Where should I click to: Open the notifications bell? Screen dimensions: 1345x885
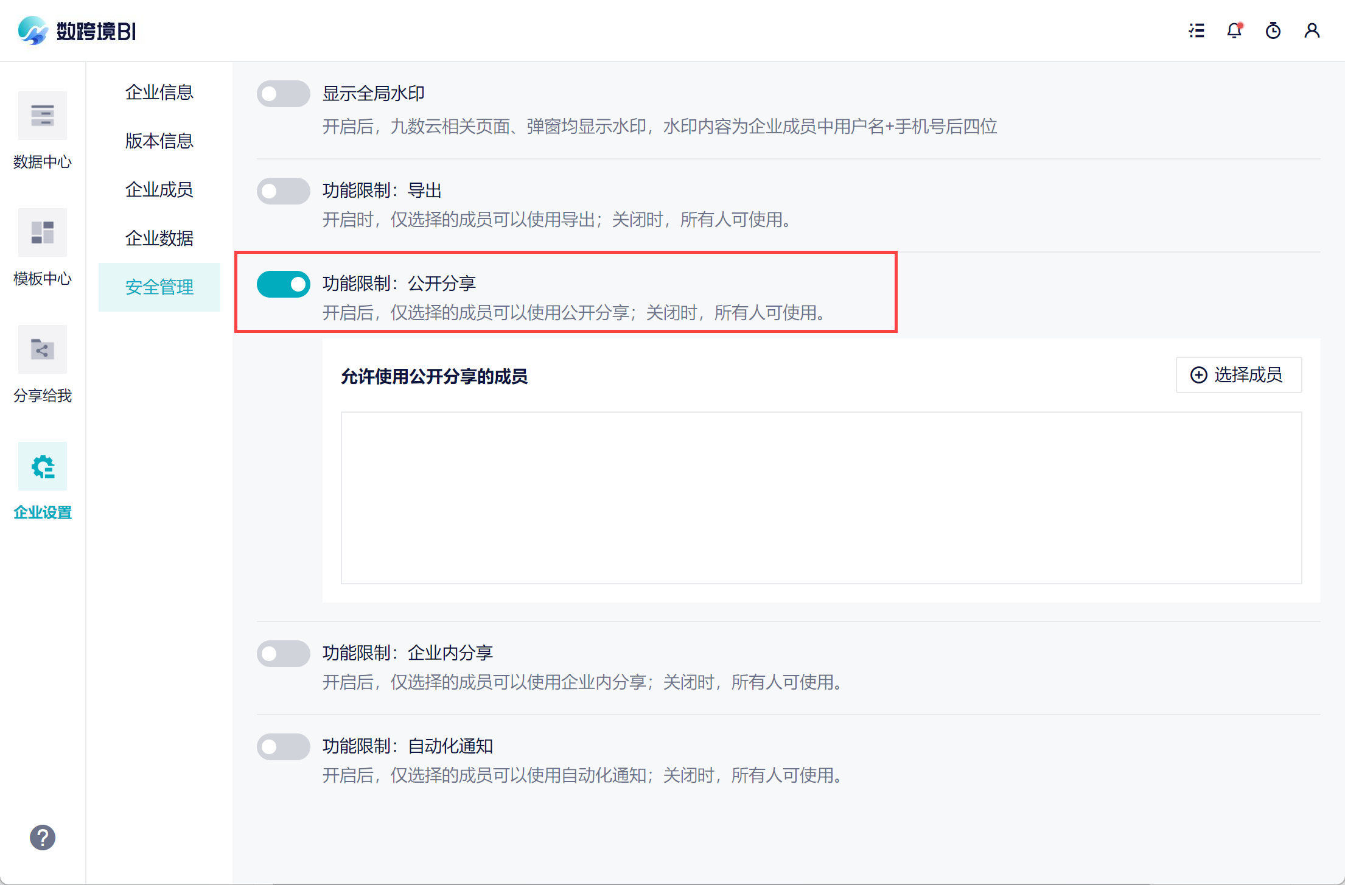pos(1234,30)
